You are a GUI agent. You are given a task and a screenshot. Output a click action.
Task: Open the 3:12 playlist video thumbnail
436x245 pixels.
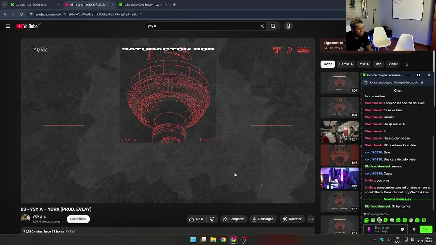point(340,178)
